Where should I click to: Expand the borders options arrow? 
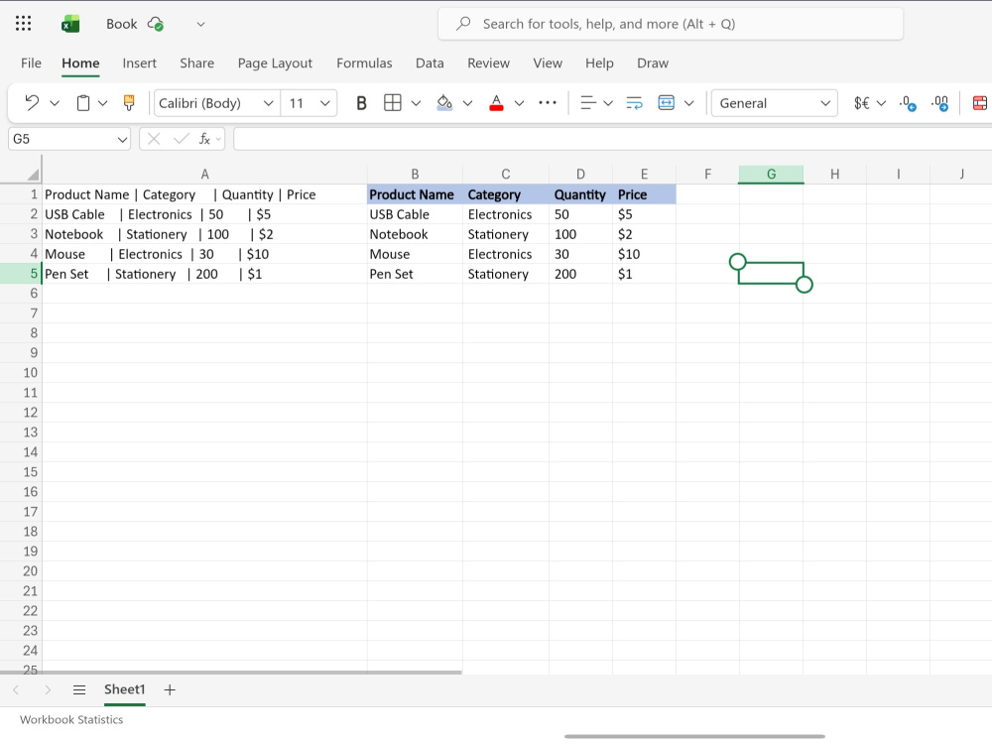[417, 103]
